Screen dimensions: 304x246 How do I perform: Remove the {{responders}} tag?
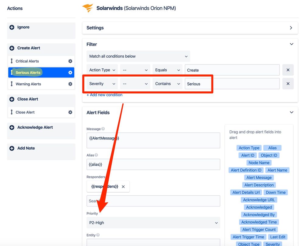(123, 187)
